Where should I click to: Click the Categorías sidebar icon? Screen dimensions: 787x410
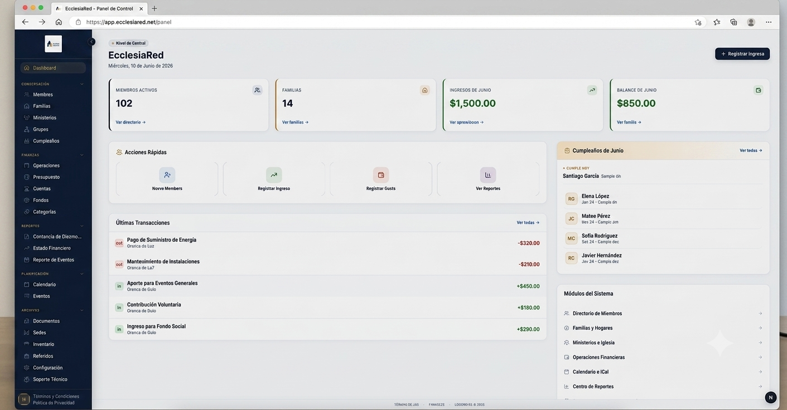[x=26, y=212]
